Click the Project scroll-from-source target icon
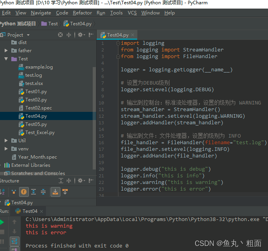 point(60,35)
